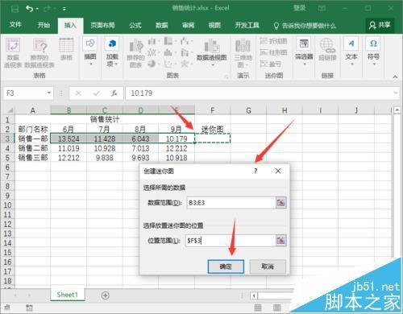Screen dimensions: 403x314
Task: Add a new sheet with plus button
Action: point(106,295)
